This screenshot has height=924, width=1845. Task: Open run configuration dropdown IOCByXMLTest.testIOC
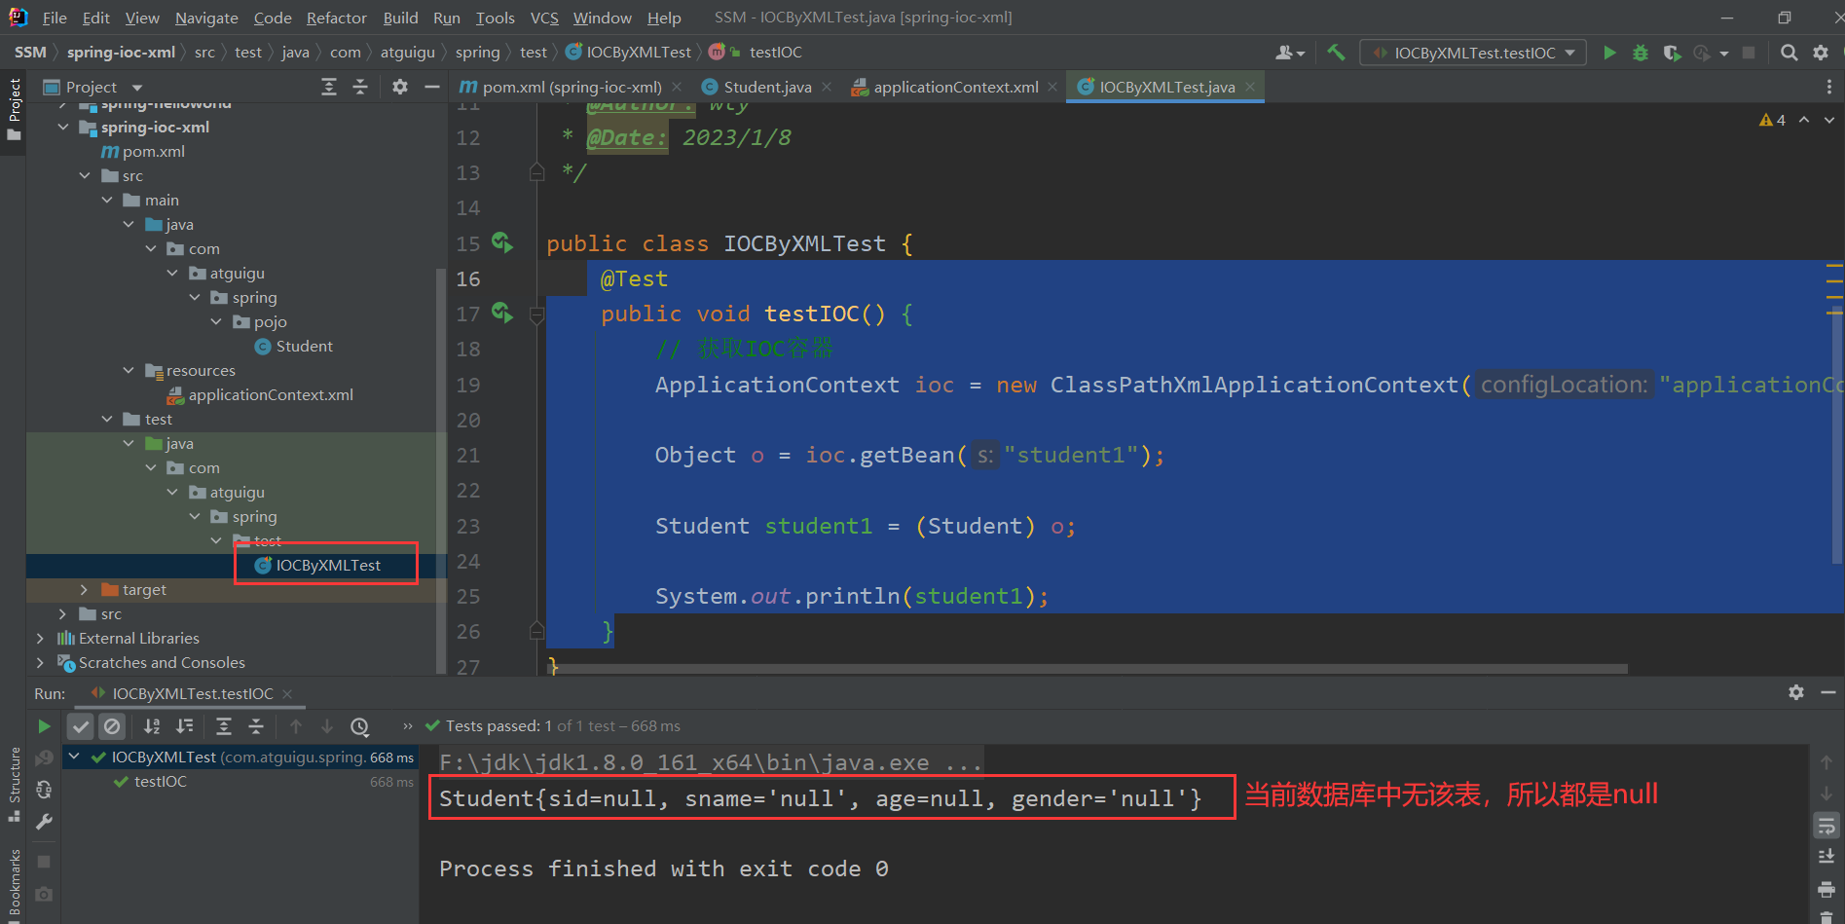click(1472, 53)
